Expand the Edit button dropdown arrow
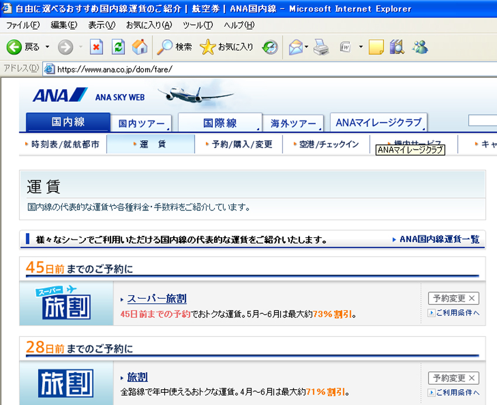This screenshot has height=405, width=497. [361, 47]
